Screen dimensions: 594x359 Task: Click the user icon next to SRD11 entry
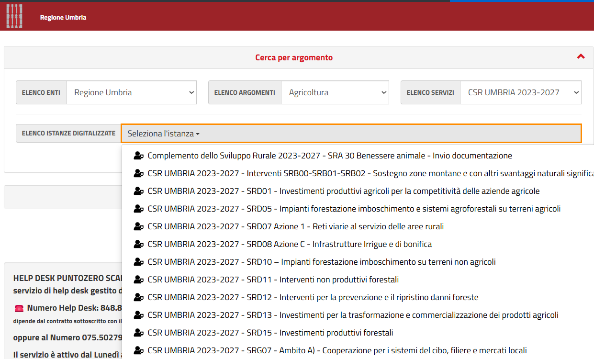(139, 280)
